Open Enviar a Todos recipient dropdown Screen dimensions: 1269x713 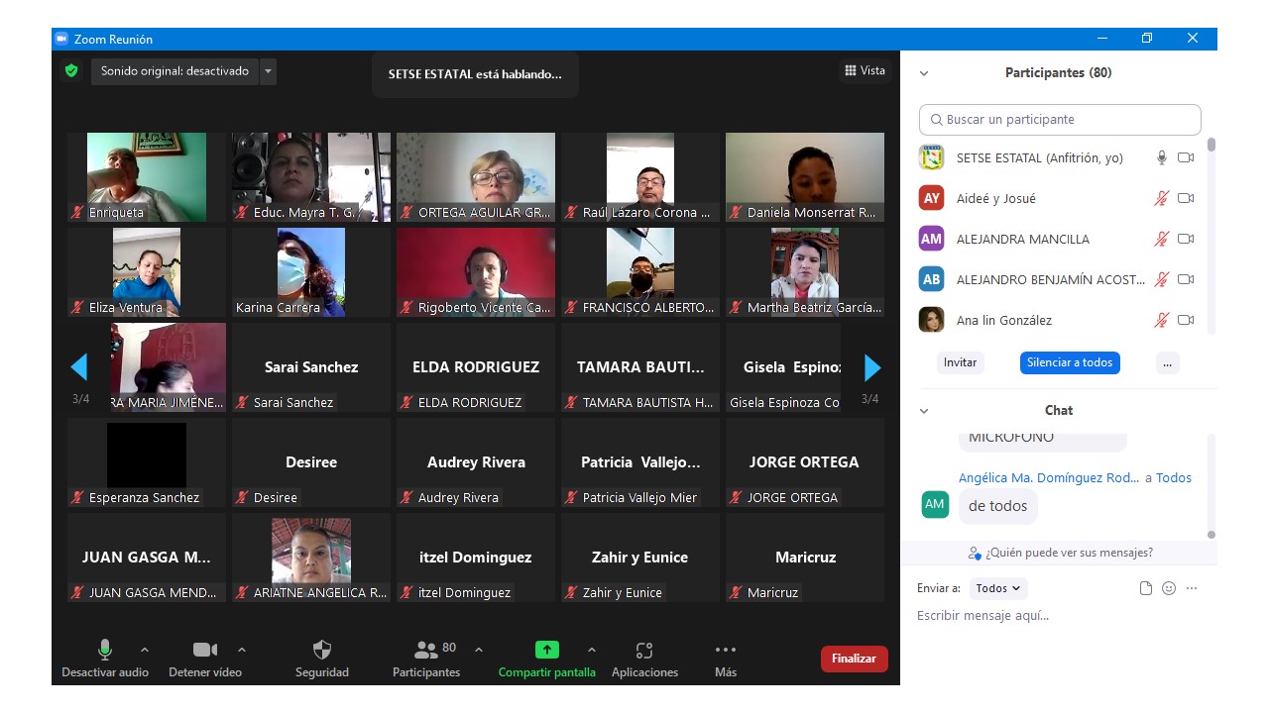998,588
